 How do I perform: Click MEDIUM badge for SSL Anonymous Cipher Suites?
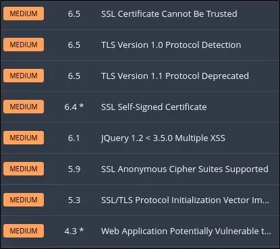point(24,169)
